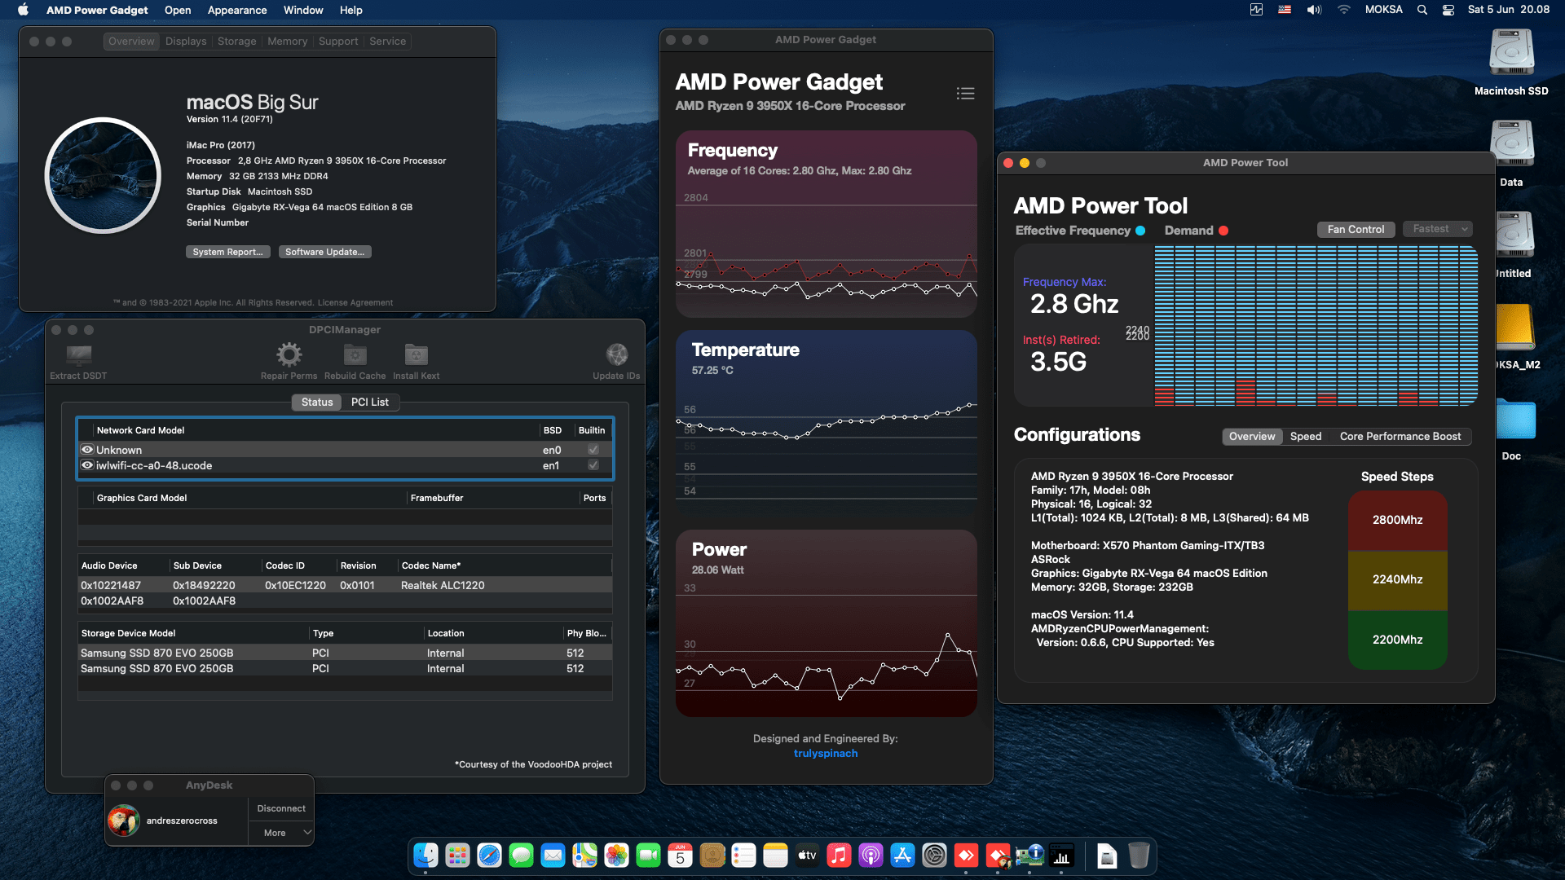This screenshot has height=880, width=1565.
Task: Toggle Builtin checkbox for en1 row
Action: click(593, 465)
